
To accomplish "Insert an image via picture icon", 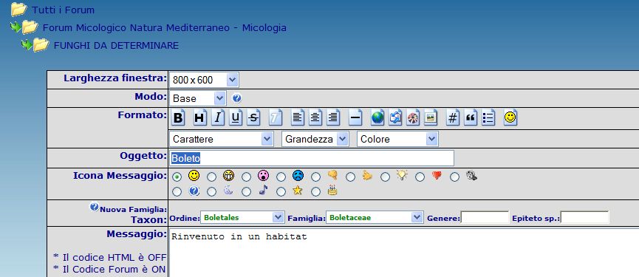I will pos(431,118).
